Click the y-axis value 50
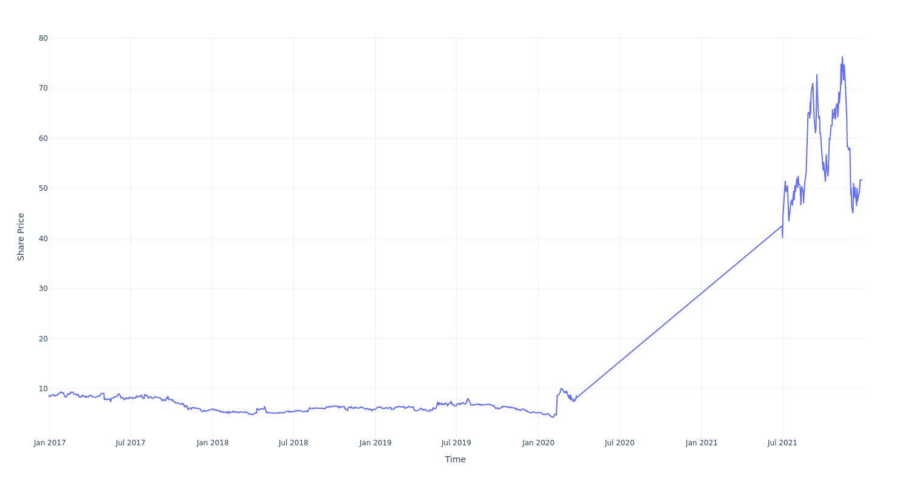The width and height of the screenshot is (911, 486). [43, 188]
